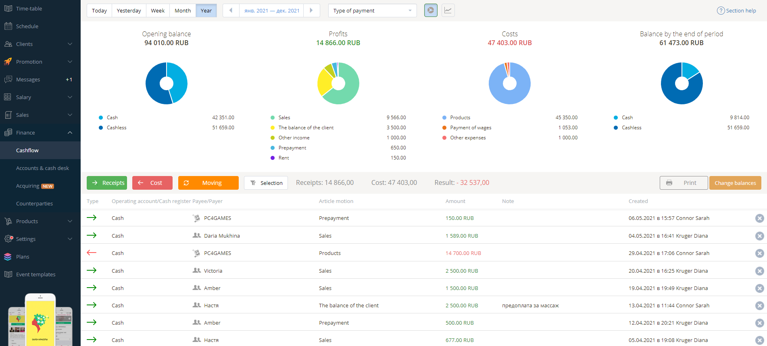Image resolution: width=767 pixels, height=346 pixels.
Task: Click the mobile app promo thumbnail
Action: pyautogui.click(x=40, y=320)
